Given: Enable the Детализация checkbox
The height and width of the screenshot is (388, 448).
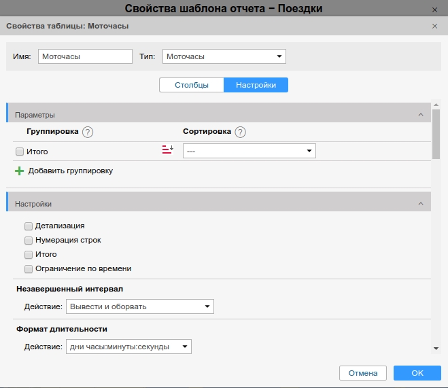Looking at the screenshot, I should click(29, 226).
